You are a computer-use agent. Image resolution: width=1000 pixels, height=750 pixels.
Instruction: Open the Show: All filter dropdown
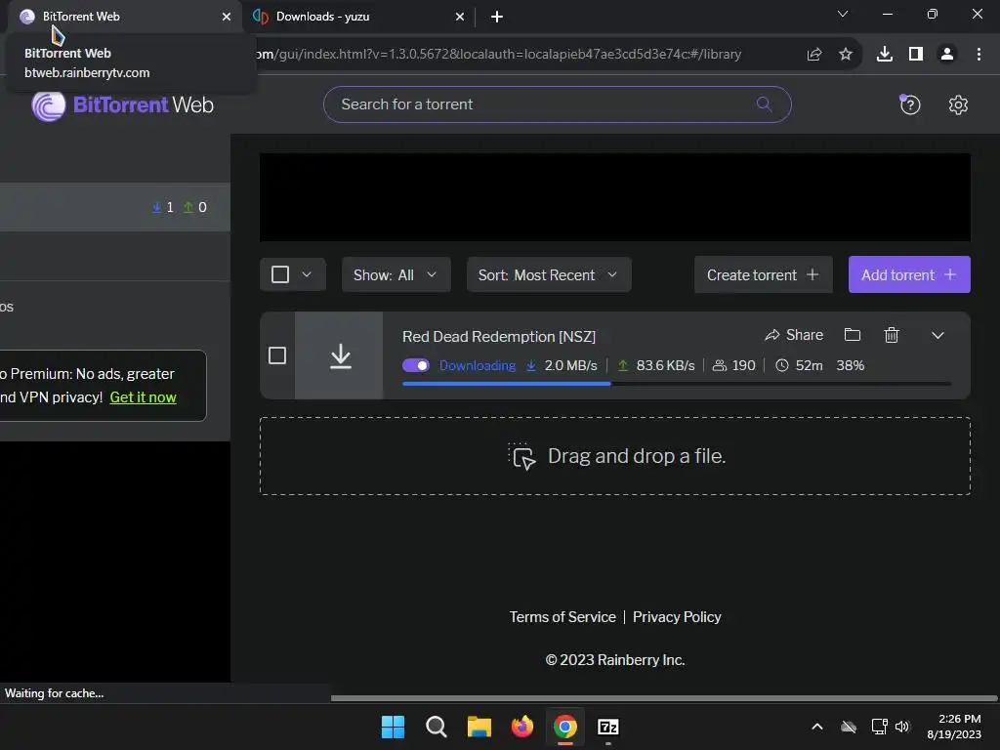(x=396, y=274)
